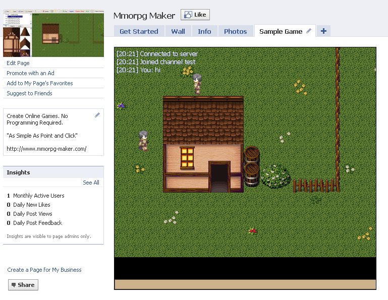Choose Add to My Page's Favorites

click(40, 83)
